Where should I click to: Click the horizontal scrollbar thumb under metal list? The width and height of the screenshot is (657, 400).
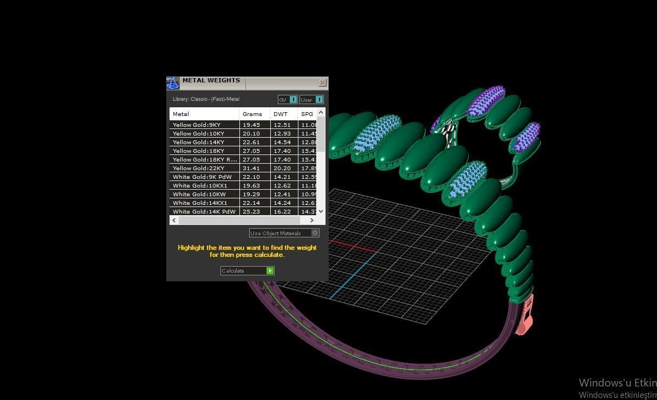coord(239,220)
